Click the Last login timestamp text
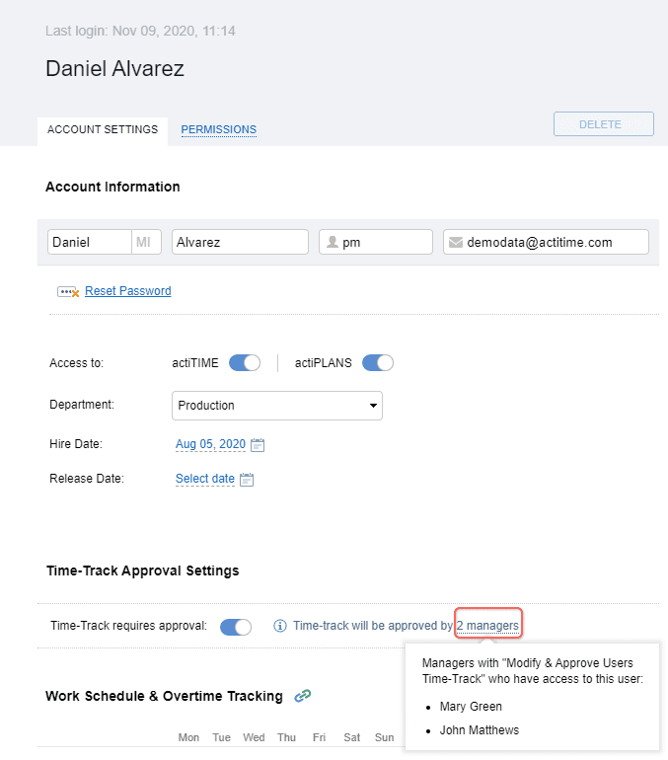 tap(140, 31)
